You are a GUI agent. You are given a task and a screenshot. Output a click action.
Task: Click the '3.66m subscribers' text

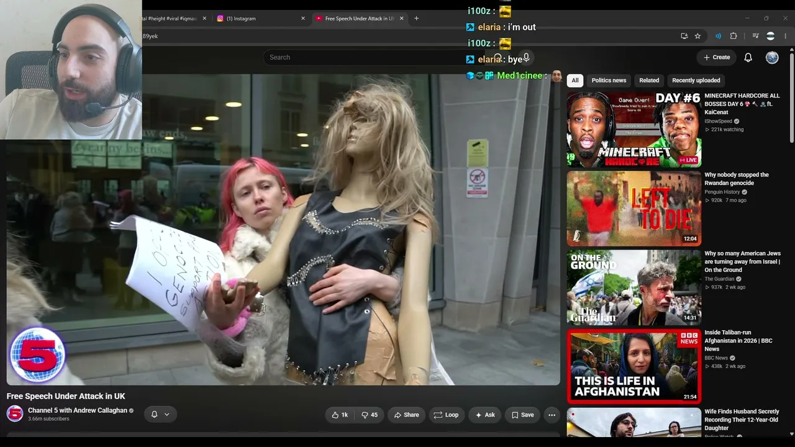[48, 419]
